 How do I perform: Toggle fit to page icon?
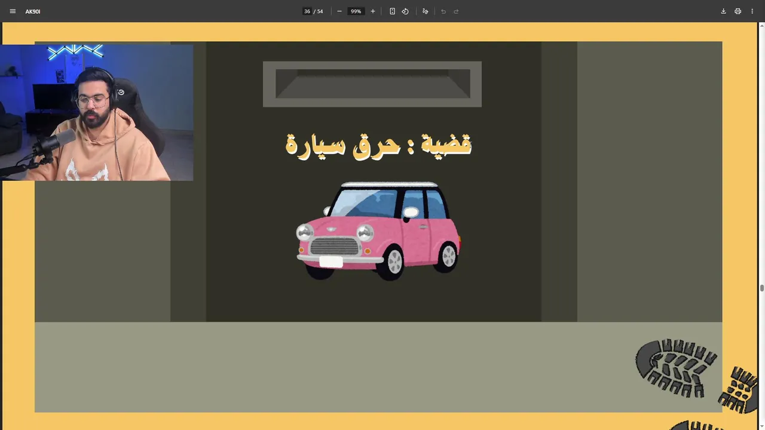[392, 11]
